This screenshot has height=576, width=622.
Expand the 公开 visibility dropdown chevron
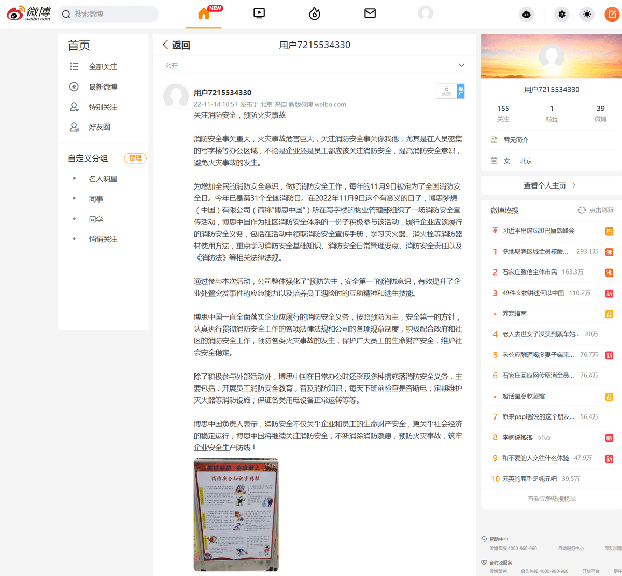pyautogui.click(x=461, y=65)
